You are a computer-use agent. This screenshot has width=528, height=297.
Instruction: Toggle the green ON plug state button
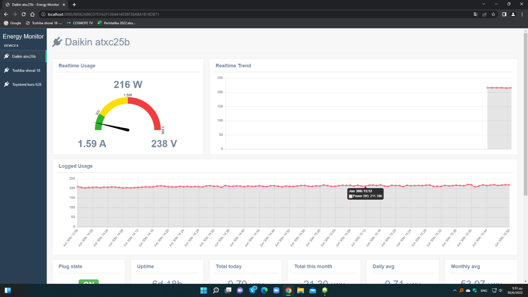pyautogui.click(x=88, y=282)
